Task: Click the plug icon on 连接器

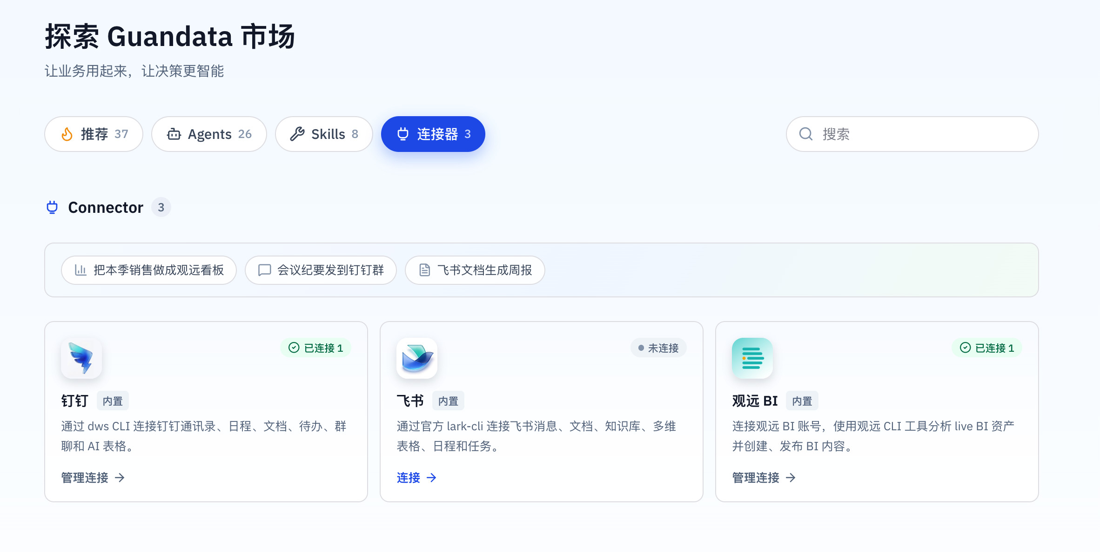Action: pyautogui.click(x=403, y=134)
